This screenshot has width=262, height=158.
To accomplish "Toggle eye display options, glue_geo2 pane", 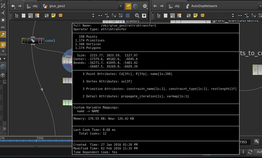I will pyautogui.click(x=144, y=16).
